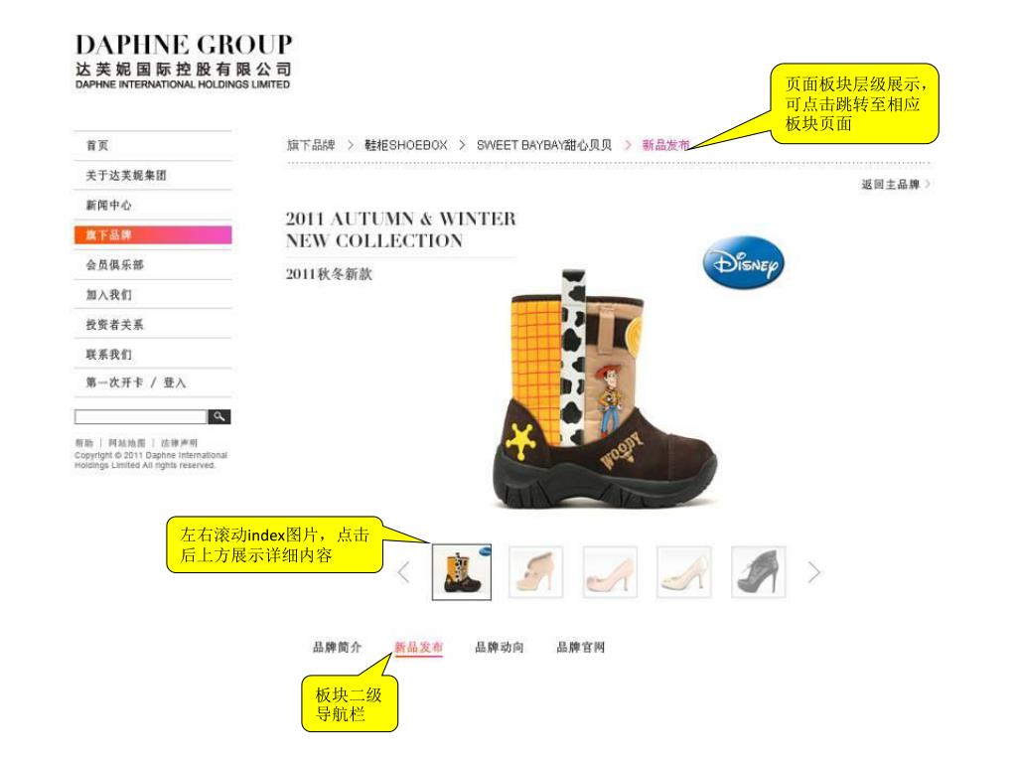Select the highlighted 旗下品牌 sidebar item
This screenshot has width=1017, height=763.
point(153,234)
